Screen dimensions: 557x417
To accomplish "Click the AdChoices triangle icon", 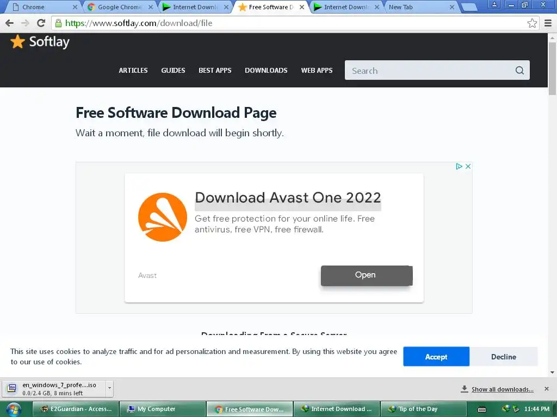I will (x=459, y=166).
